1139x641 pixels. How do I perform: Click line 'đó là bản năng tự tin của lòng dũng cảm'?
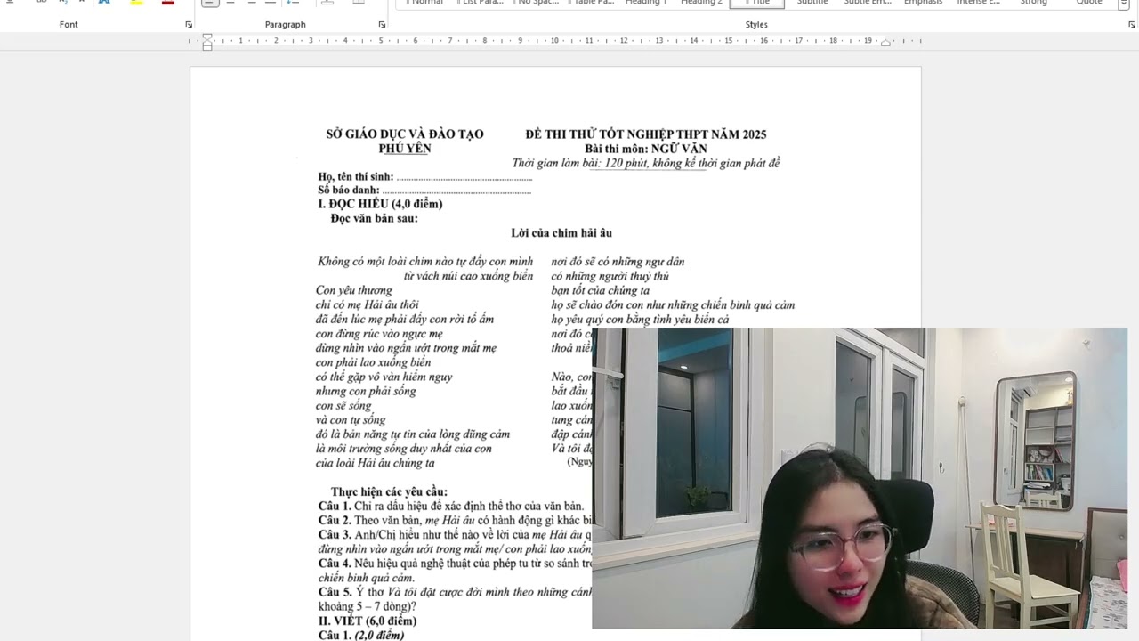coord(413,434)
